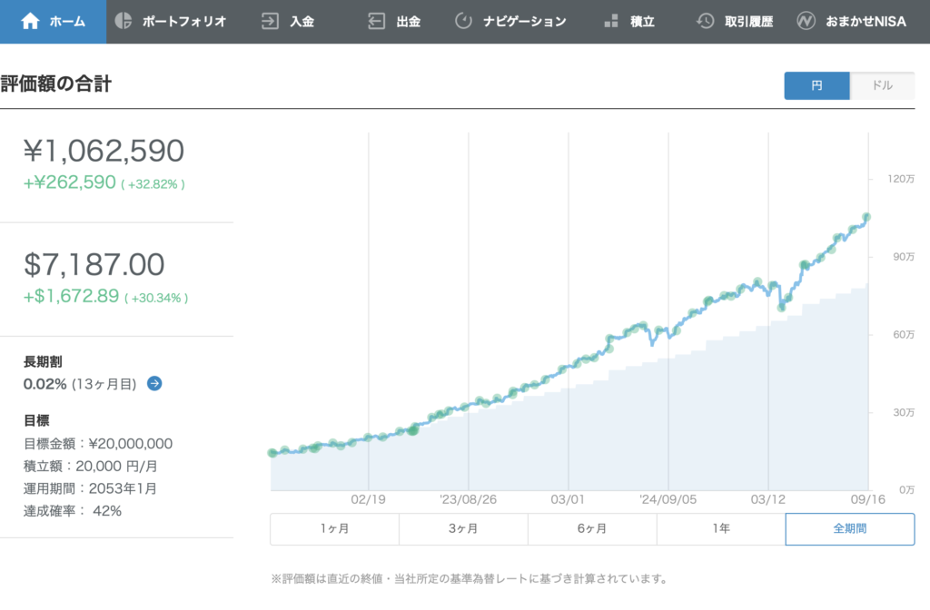
Task: Select the 3ヶ月 chart period
Action: pos(463,529)
